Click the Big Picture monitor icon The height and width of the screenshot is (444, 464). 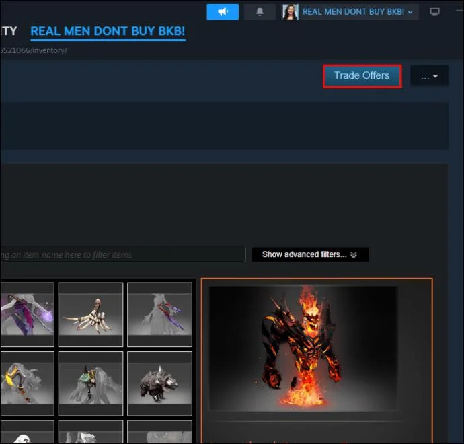[x=434, y=12]
